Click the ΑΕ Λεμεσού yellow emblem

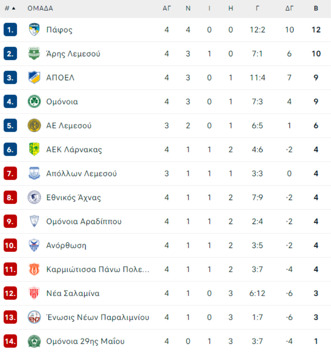coord(34,125)
